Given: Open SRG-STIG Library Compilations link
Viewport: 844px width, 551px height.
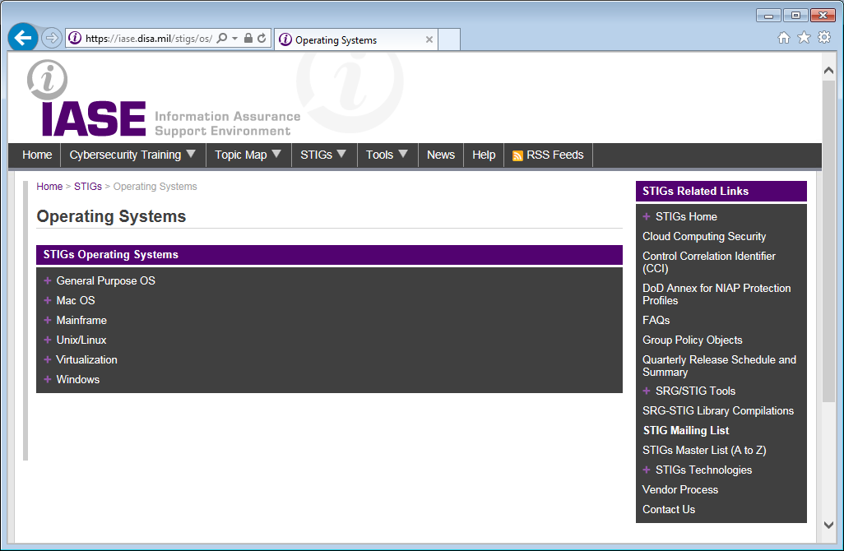Looking at the screenshot, I should 718,410.
